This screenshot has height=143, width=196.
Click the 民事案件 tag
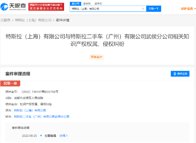click(96, 57)
